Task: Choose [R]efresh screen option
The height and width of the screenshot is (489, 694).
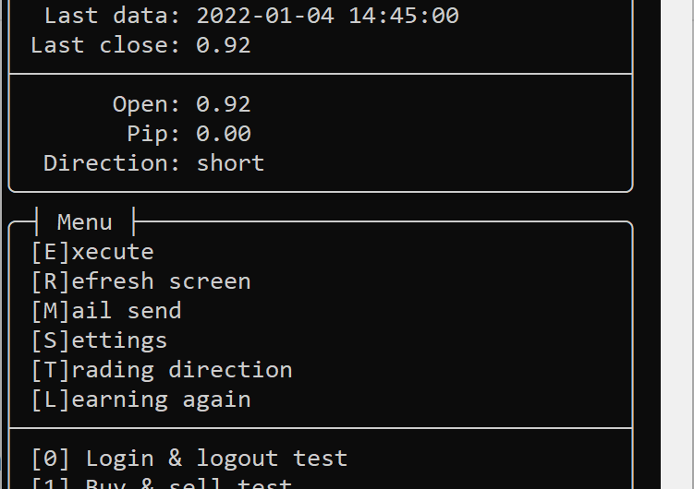Action: pyautogui.click(x=141, y=281)
